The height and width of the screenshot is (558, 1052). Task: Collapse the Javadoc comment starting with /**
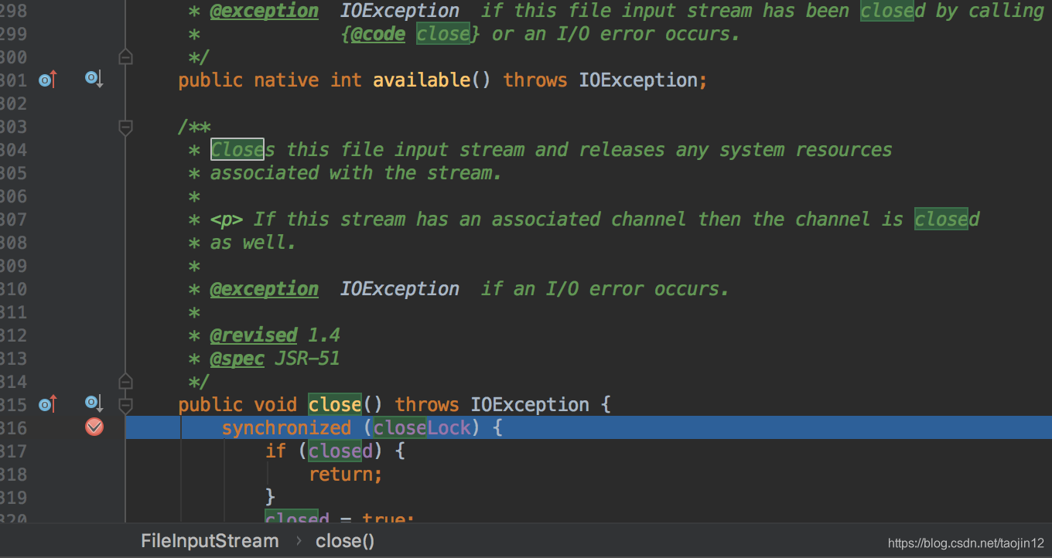[125, 127]
